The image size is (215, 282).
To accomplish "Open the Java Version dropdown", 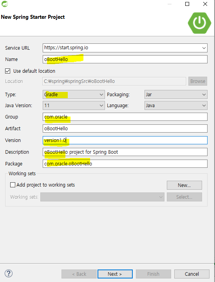I will tap(74, 105).
